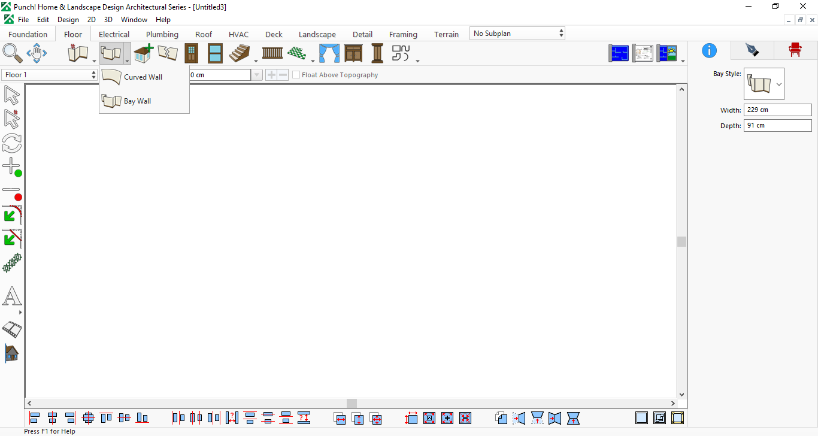
Task: Select the Measuring tape tool in sidebar
Action: pyautogui.click(x=12, y=329)
